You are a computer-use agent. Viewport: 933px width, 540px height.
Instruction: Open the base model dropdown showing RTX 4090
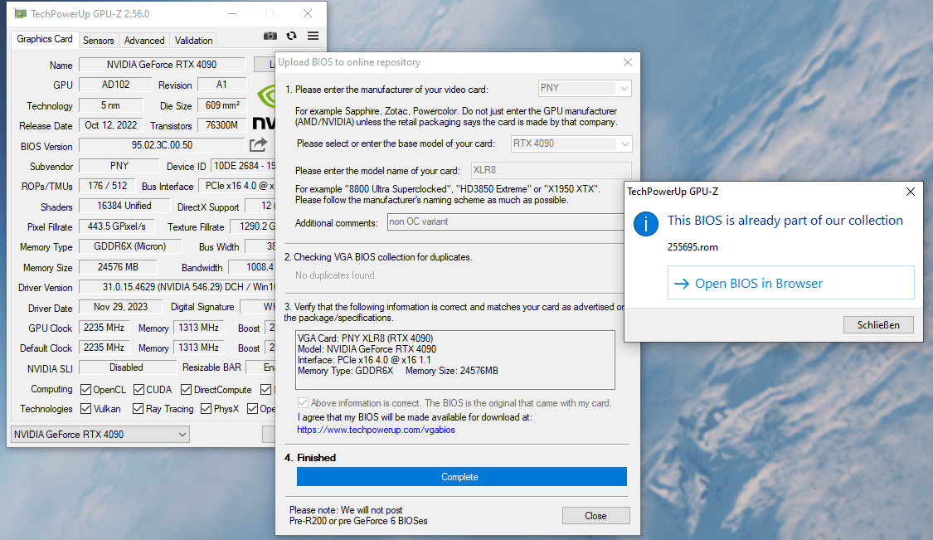pos(571,144)
